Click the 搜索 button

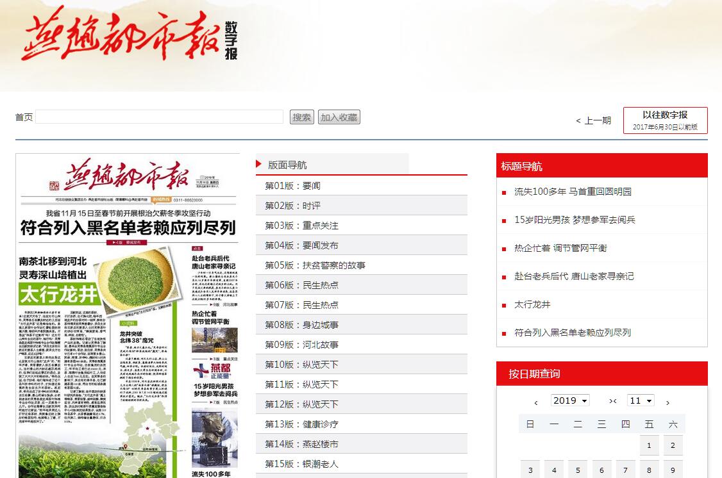[x=302, y=117]
